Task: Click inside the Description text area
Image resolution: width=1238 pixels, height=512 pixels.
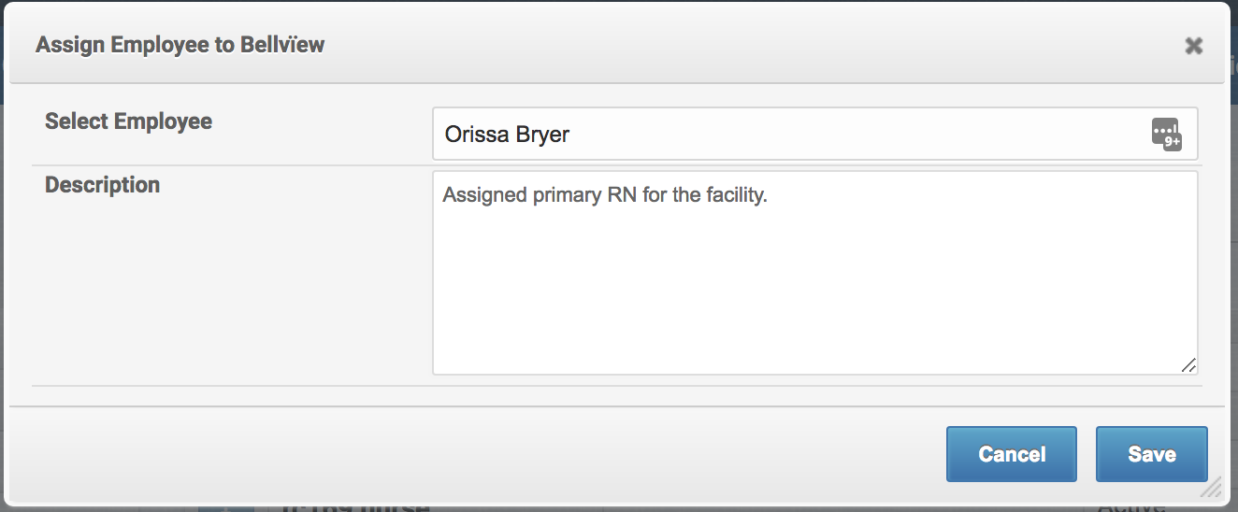Action: [814, 273]
